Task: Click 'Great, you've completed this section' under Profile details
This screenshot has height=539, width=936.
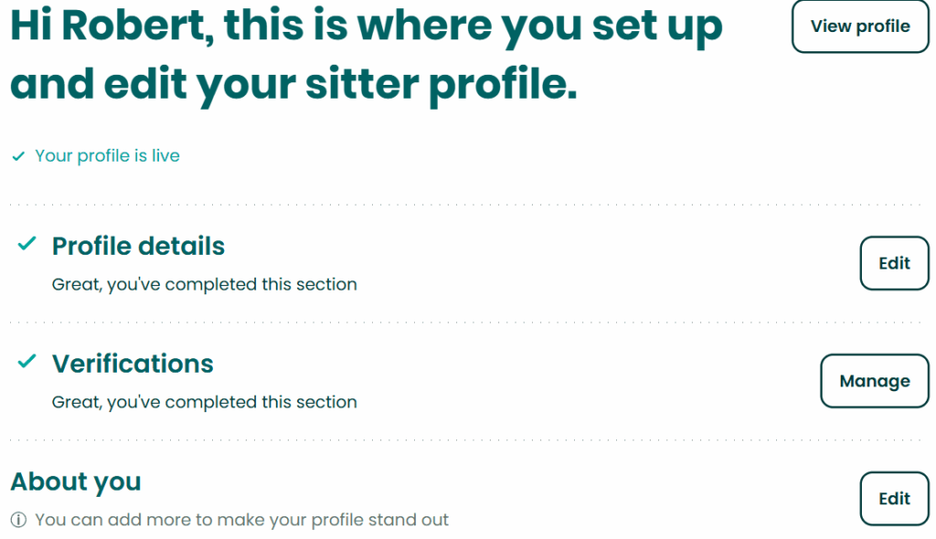Action: 204,284
